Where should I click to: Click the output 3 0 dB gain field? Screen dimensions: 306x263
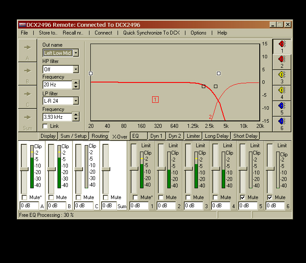193,206
